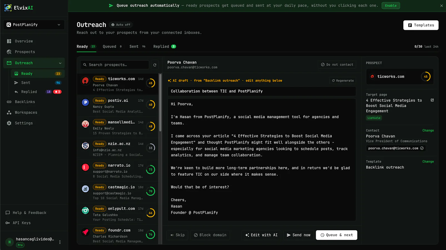Click the prospect list scrollbar
Image resolution: width=446 pixels, height=250 pixels.
[x=160, y=103]
